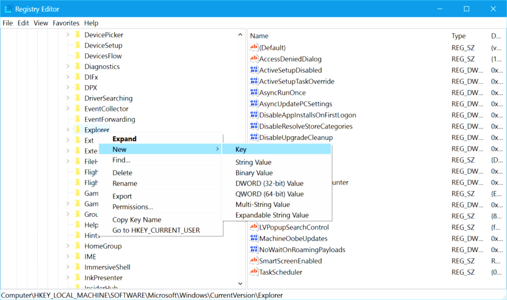Select the EventForwarding tree item
The height and width of the screenshot is (300, 507).
[x=109, y=119]
